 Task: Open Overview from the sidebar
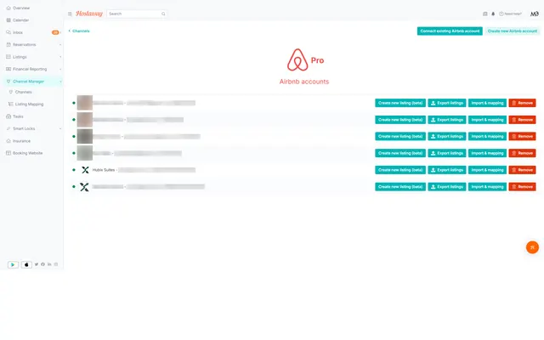[x=21, y=8]
